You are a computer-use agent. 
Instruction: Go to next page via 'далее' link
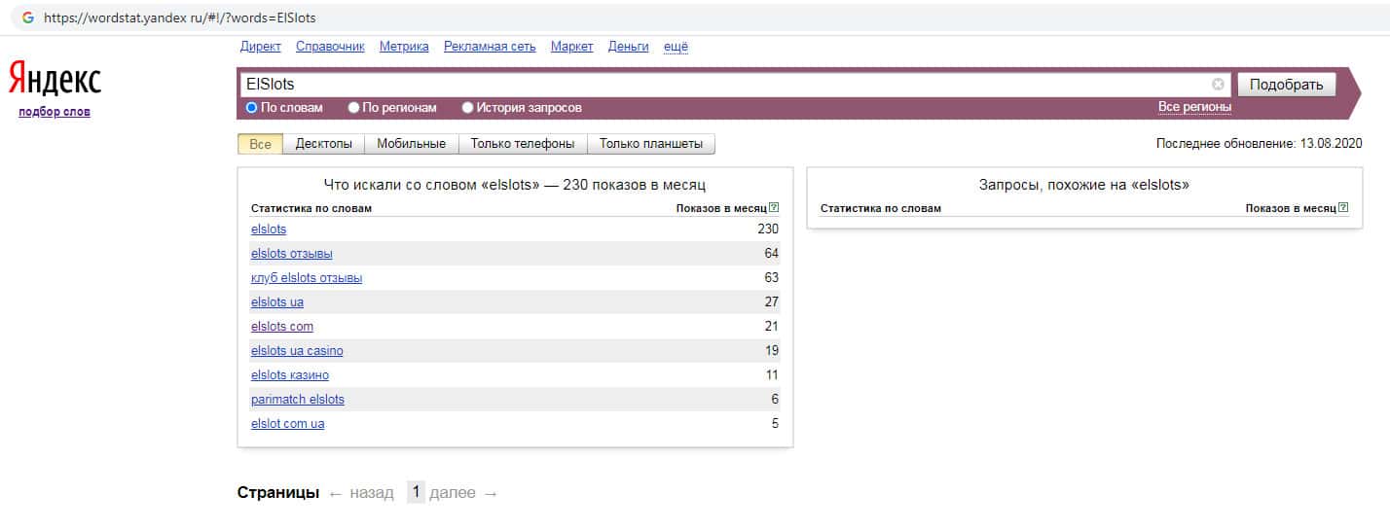[x=453, y=493]
